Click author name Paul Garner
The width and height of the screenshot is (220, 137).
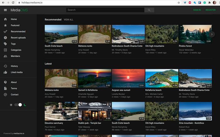tap(50, 127)
